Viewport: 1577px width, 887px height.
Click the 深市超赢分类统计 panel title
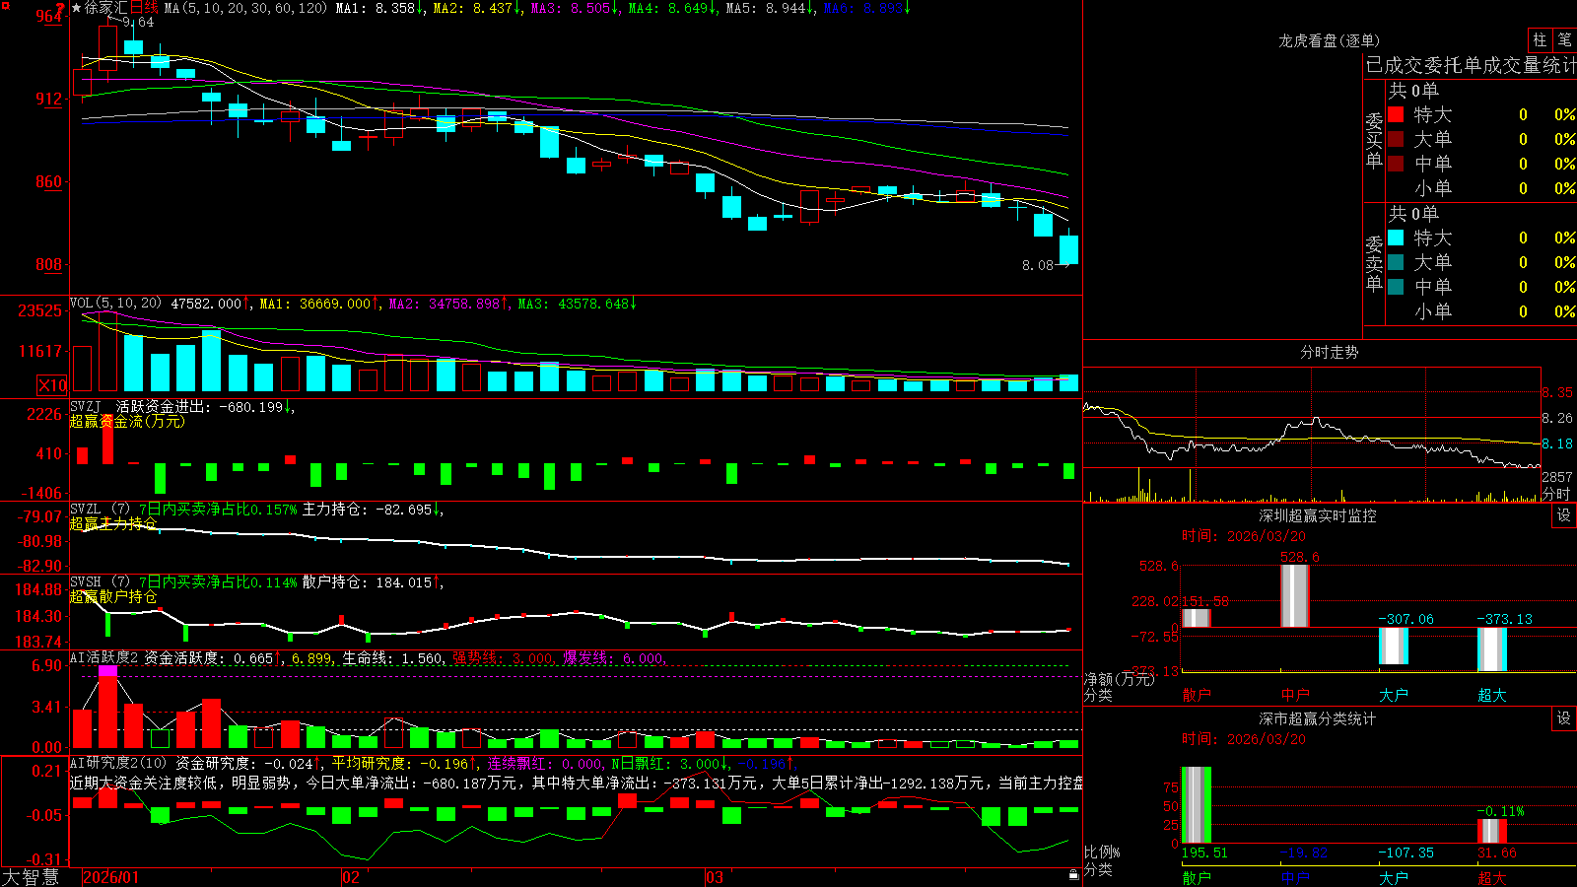pyautogui.click(x=1318, y=718)
